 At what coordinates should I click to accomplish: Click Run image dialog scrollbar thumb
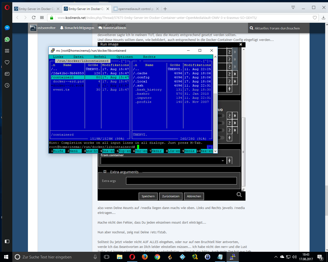[x=244, y=152]
